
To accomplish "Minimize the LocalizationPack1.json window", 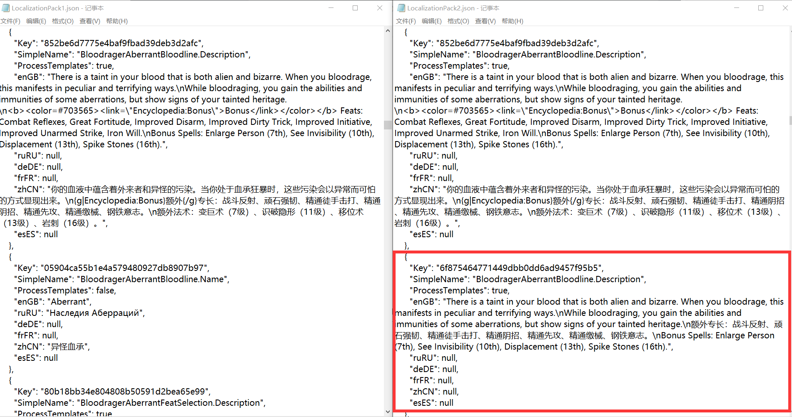I will 331,8.
